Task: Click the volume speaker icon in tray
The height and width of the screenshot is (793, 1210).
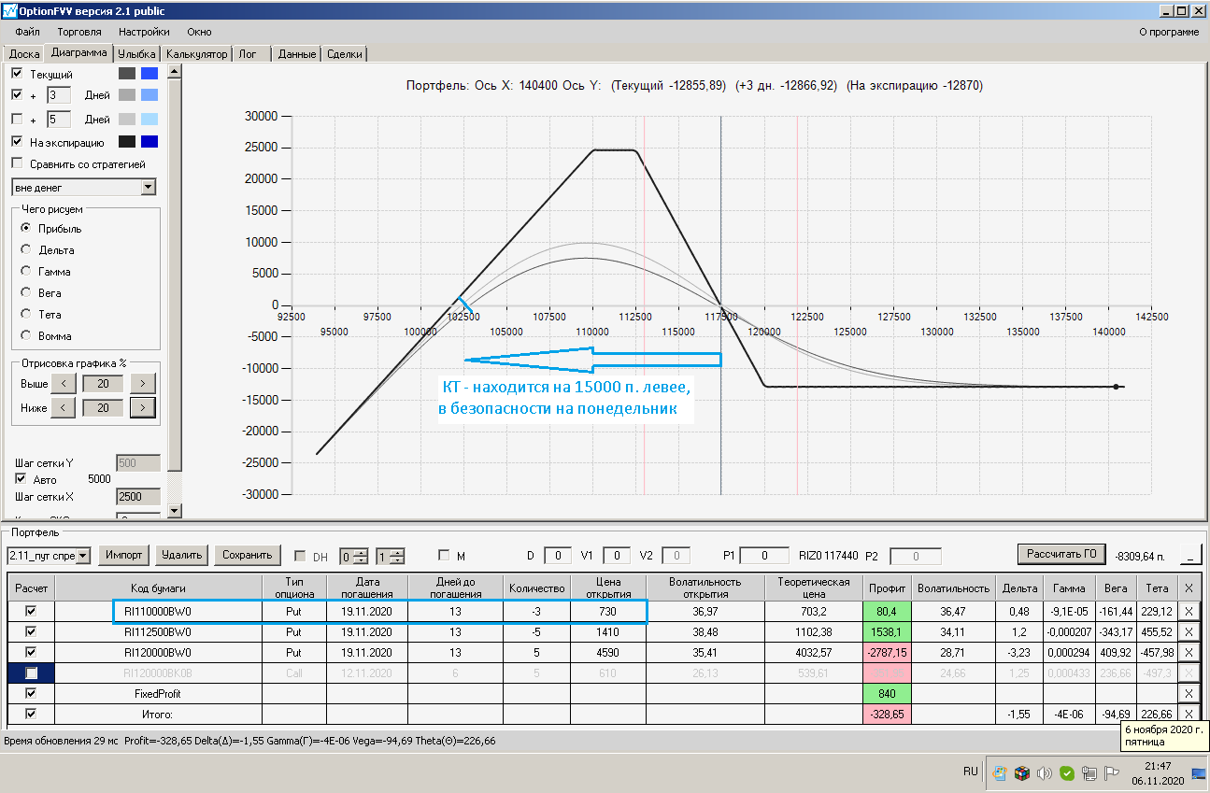Action: (x=1045, y=772)
